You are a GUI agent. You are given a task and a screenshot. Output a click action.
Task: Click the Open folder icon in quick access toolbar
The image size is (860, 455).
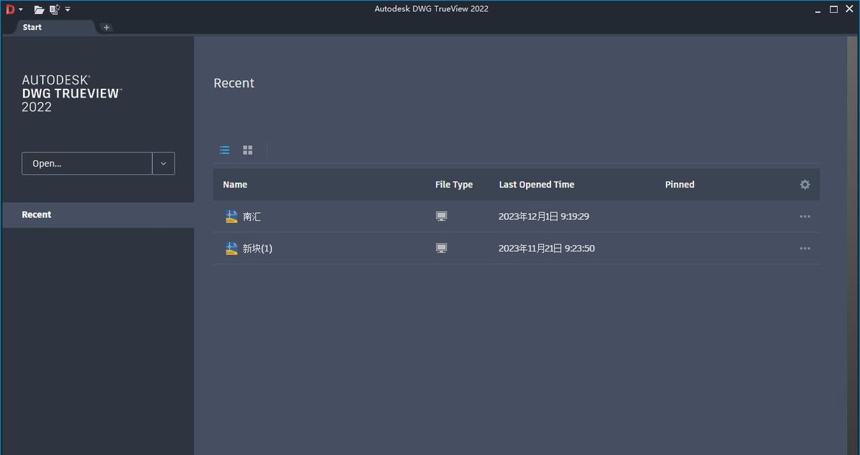tap(39, 9)
